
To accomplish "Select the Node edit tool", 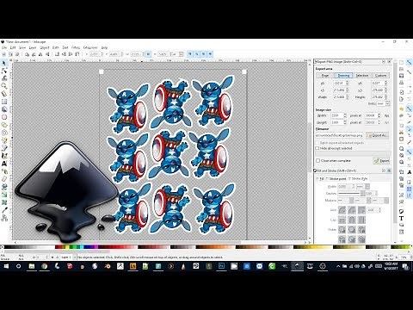I will pos(4,71).
